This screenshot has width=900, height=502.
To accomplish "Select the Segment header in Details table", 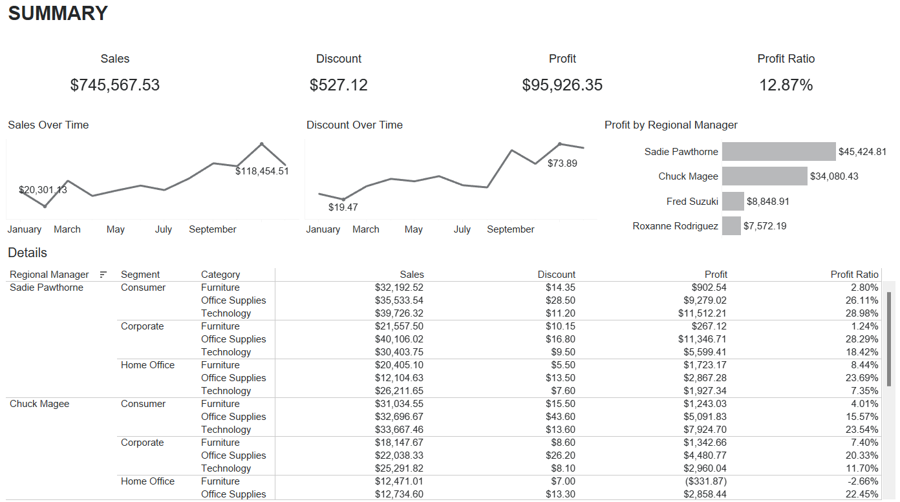I will tap(140, 275).
